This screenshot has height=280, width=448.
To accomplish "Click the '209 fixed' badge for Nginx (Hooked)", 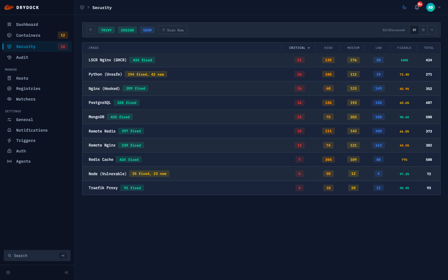I will [x=136, y=88].
